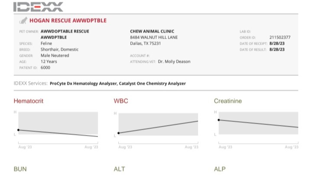Open the Creatinine chart title
Screen dimensions: 312x175
point(228,101)
